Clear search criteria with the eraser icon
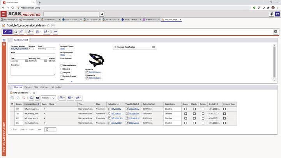Image resolution: width=281 pixels, height=158 pixels. point(37,98)
